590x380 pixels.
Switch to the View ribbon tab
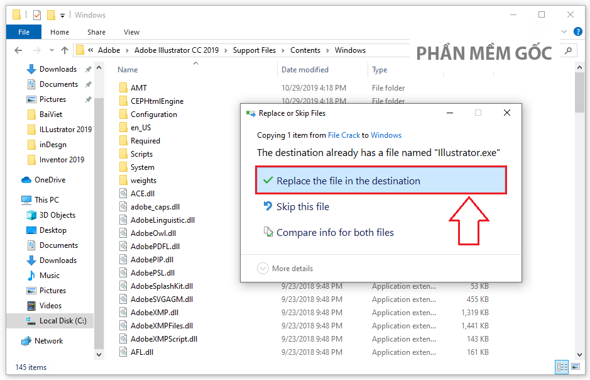point(131,32)
